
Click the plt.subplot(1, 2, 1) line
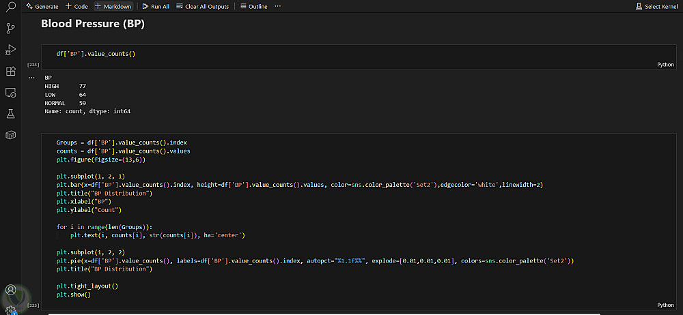[91, 177]
